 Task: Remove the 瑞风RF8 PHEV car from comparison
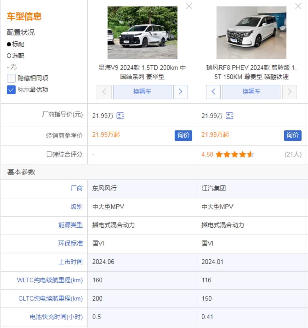pyautogui.click(x=298, y=6)
